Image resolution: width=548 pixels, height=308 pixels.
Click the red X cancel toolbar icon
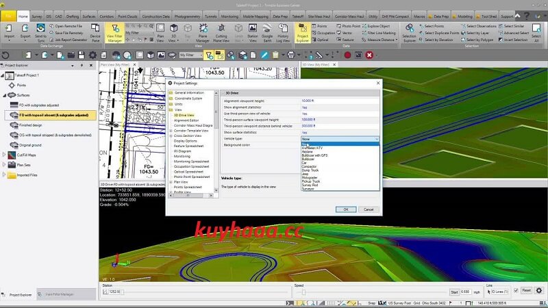pyautogui.click(x=369, y=55)
